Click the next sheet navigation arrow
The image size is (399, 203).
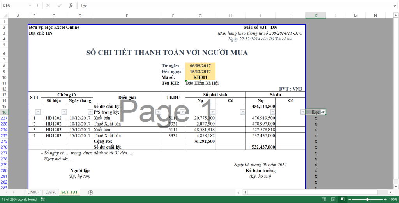14,192
